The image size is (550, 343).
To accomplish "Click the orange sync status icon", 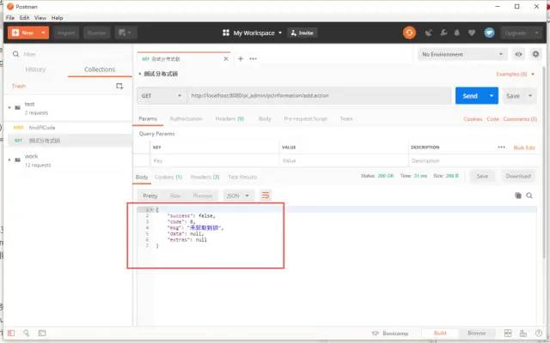I will 409,33.
